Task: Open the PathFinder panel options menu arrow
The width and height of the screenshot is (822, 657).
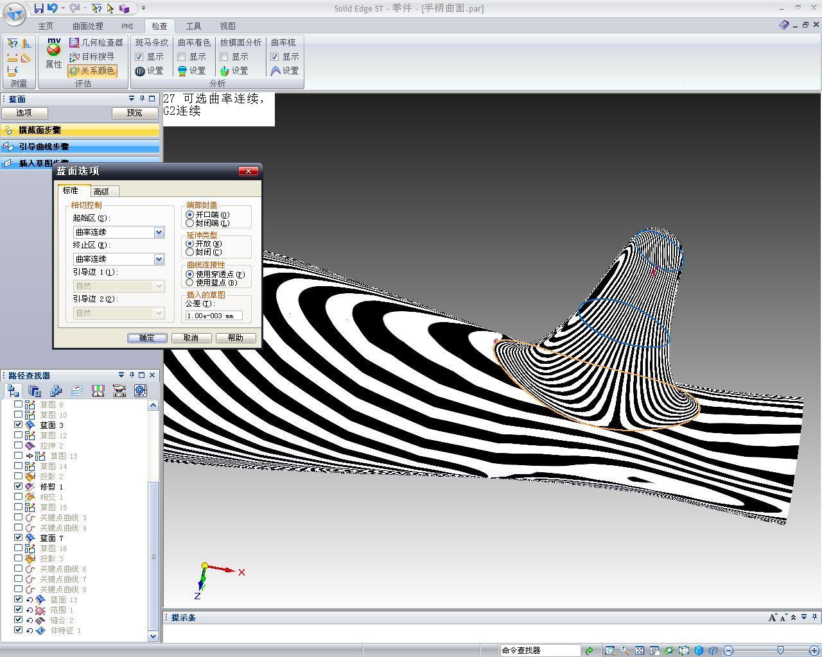Action: point(121,375)
